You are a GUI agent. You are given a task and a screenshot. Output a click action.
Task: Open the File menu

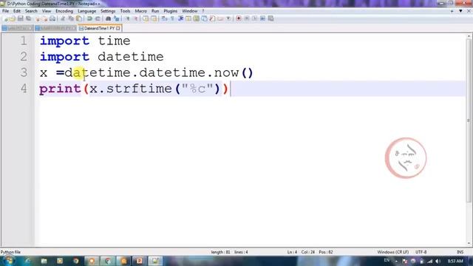pos(5,11)
